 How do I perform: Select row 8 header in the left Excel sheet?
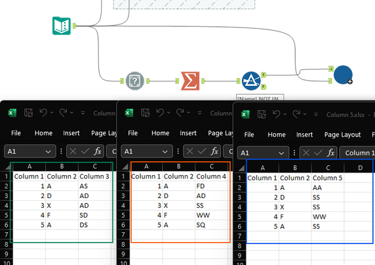click(6, 245)
